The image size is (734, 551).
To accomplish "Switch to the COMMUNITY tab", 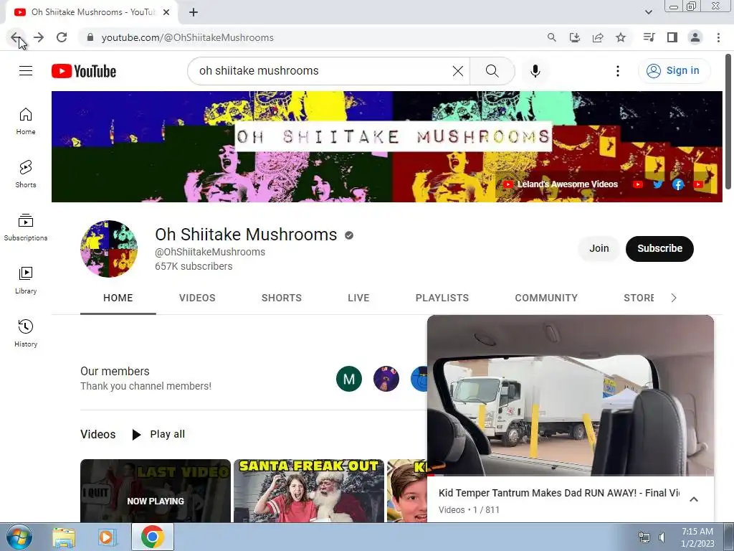I will pyautogui.click(x=546, y=298).
